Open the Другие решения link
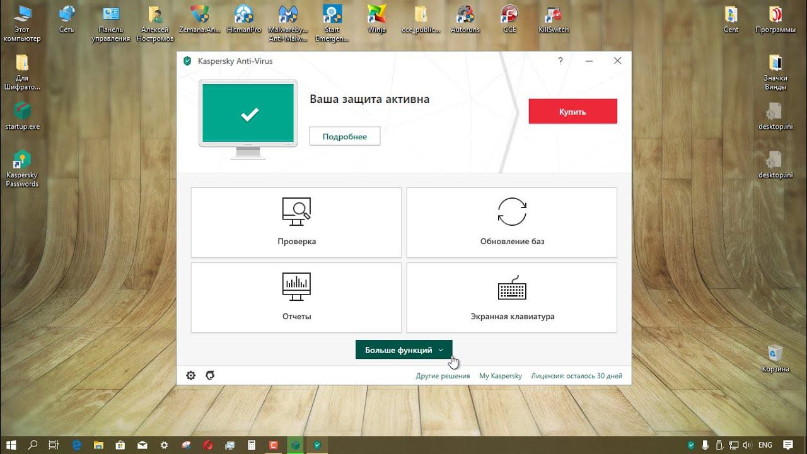 point(443,376)
